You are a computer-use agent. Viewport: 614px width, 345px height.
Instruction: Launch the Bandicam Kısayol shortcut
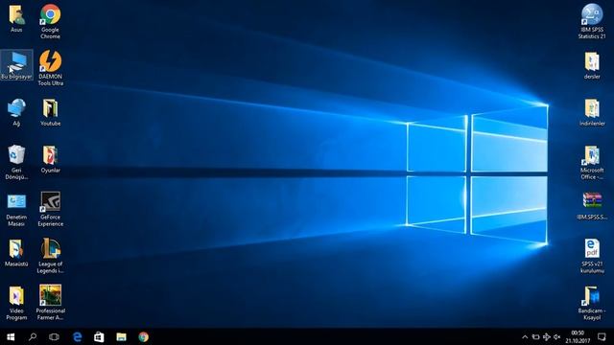(x=592, y=303)
